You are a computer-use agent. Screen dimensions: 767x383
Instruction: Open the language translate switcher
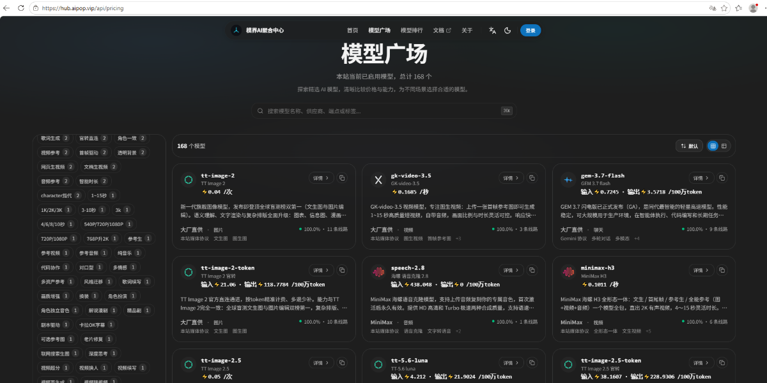[492, 30]
